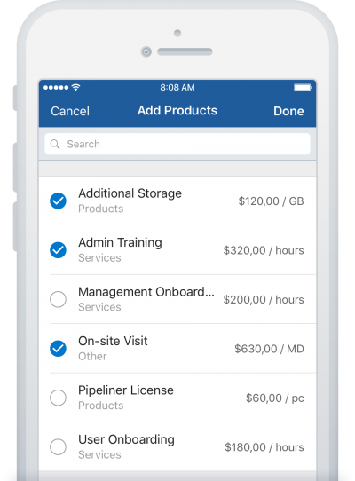355x481 pixels.
Task: Tap the magnifying glass search icon
Action: 55,144
